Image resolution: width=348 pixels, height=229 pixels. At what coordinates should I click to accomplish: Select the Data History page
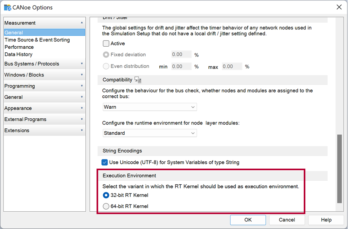(x=19, y=54)
